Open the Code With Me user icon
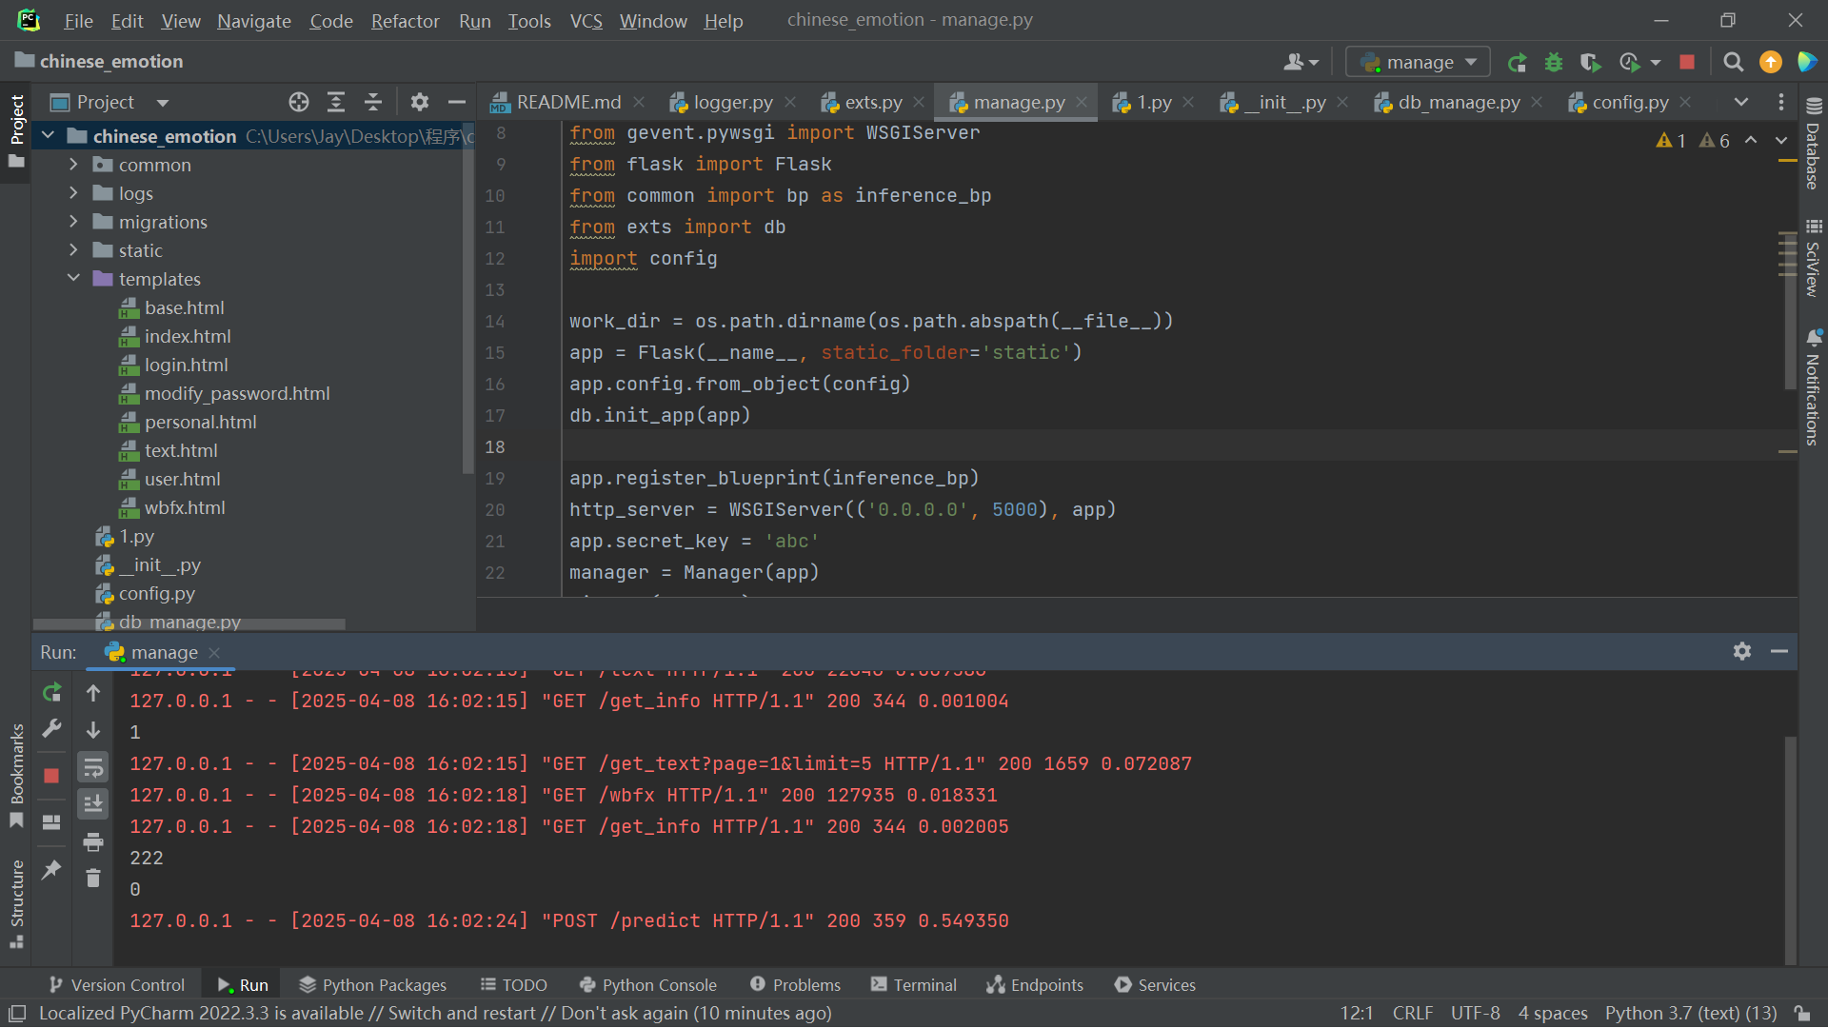Viewport: 1828px width, 1028px height. (x=1301, y=63)
